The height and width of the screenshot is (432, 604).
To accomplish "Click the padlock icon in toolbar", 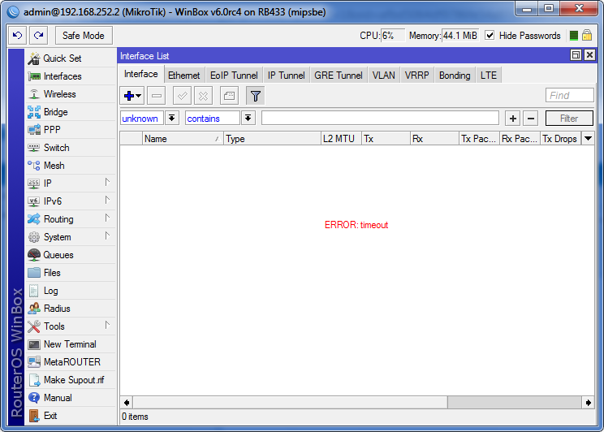I will click(587, 36).
